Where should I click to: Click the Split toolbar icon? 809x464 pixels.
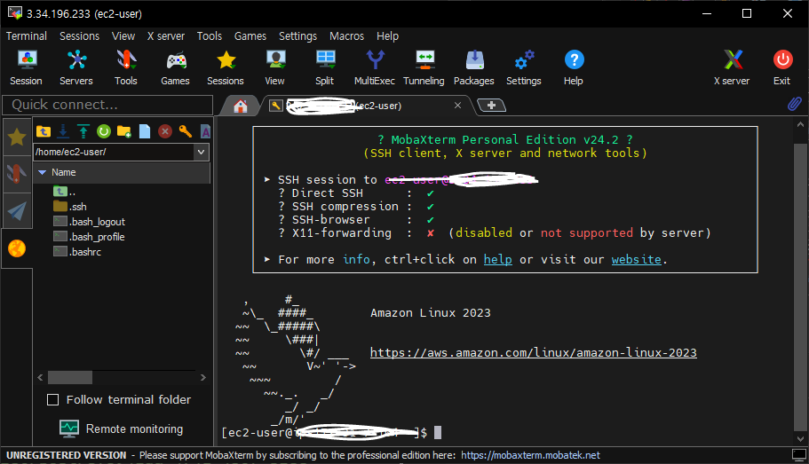(x=325, y=67)
